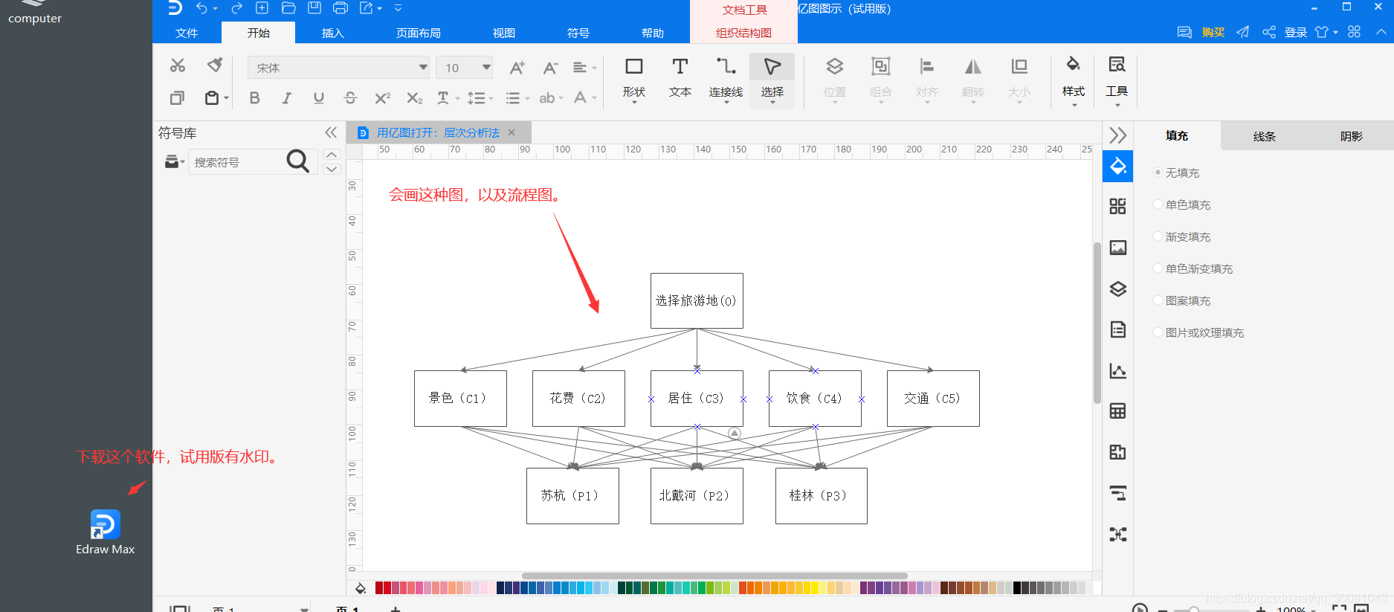Click the Save icon in title bar
The height and width of the screenshot is (612, 1394).
pos(314,8)
